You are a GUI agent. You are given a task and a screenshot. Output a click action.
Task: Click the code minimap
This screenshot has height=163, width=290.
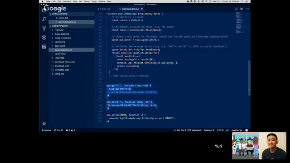241,23
